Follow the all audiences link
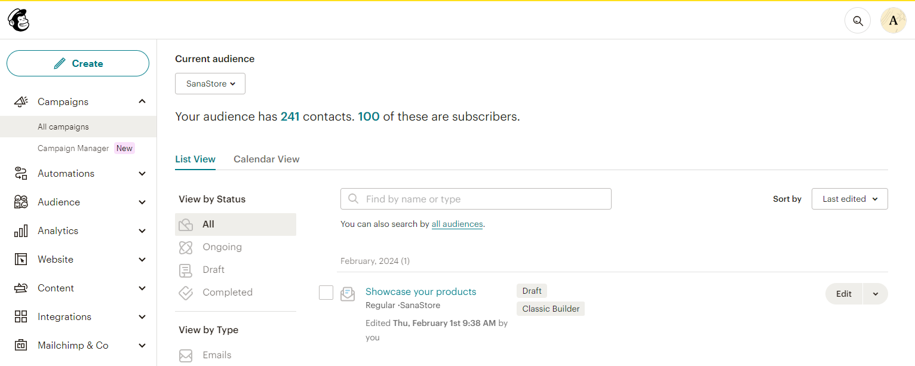Image resolution: width=915 pixels, height=366 pixels. pos(457,224)
